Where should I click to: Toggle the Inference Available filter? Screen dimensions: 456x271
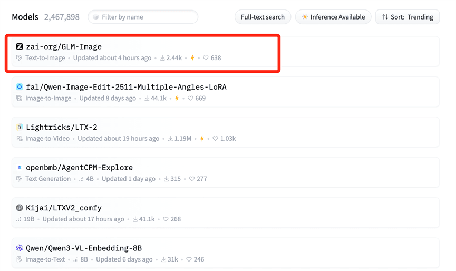(333, 17)
